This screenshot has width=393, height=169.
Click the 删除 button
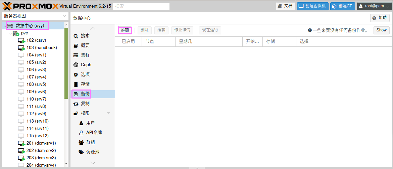pos(145,30)
